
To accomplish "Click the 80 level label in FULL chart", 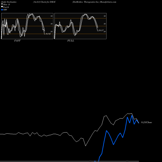I will pos(105,16).
